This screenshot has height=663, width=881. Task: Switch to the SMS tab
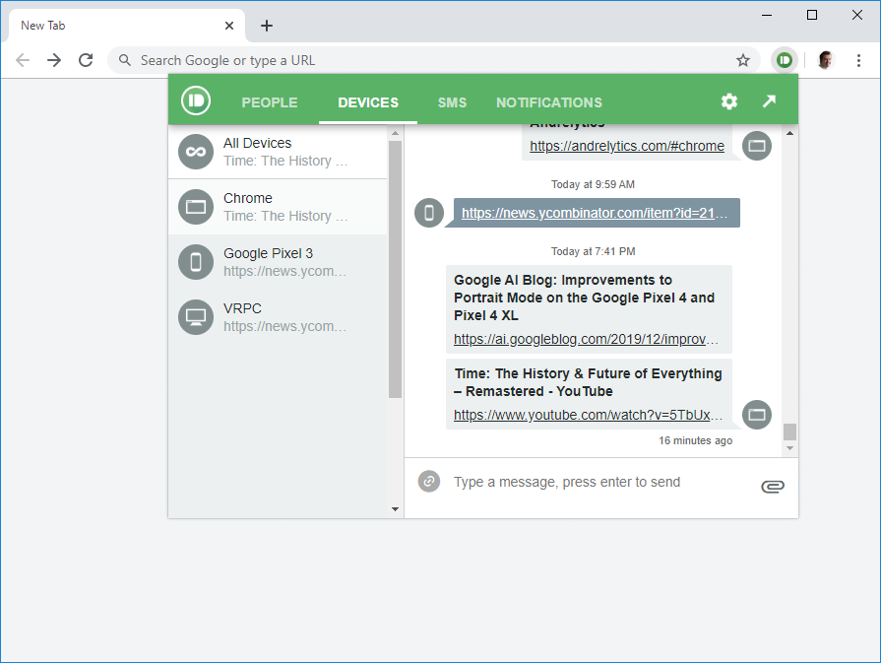(x=452, y=102)
